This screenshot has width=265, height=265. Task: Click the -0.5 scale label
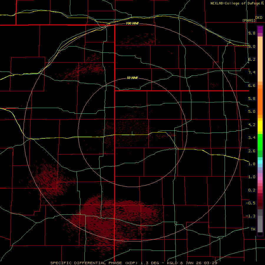click(251, 203)
